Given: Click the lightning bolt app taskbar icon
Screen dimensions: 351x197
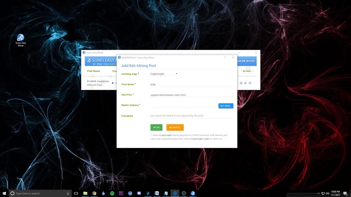Looking at the screenshot, I should (x=148, y=193).
